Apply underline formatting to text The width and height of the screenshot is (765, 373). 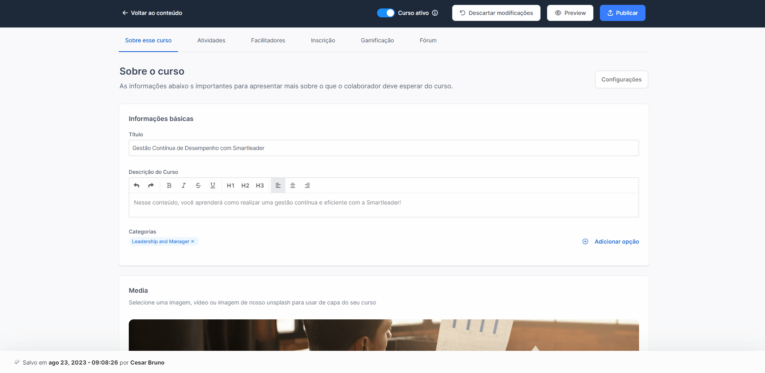pos(213,185)
